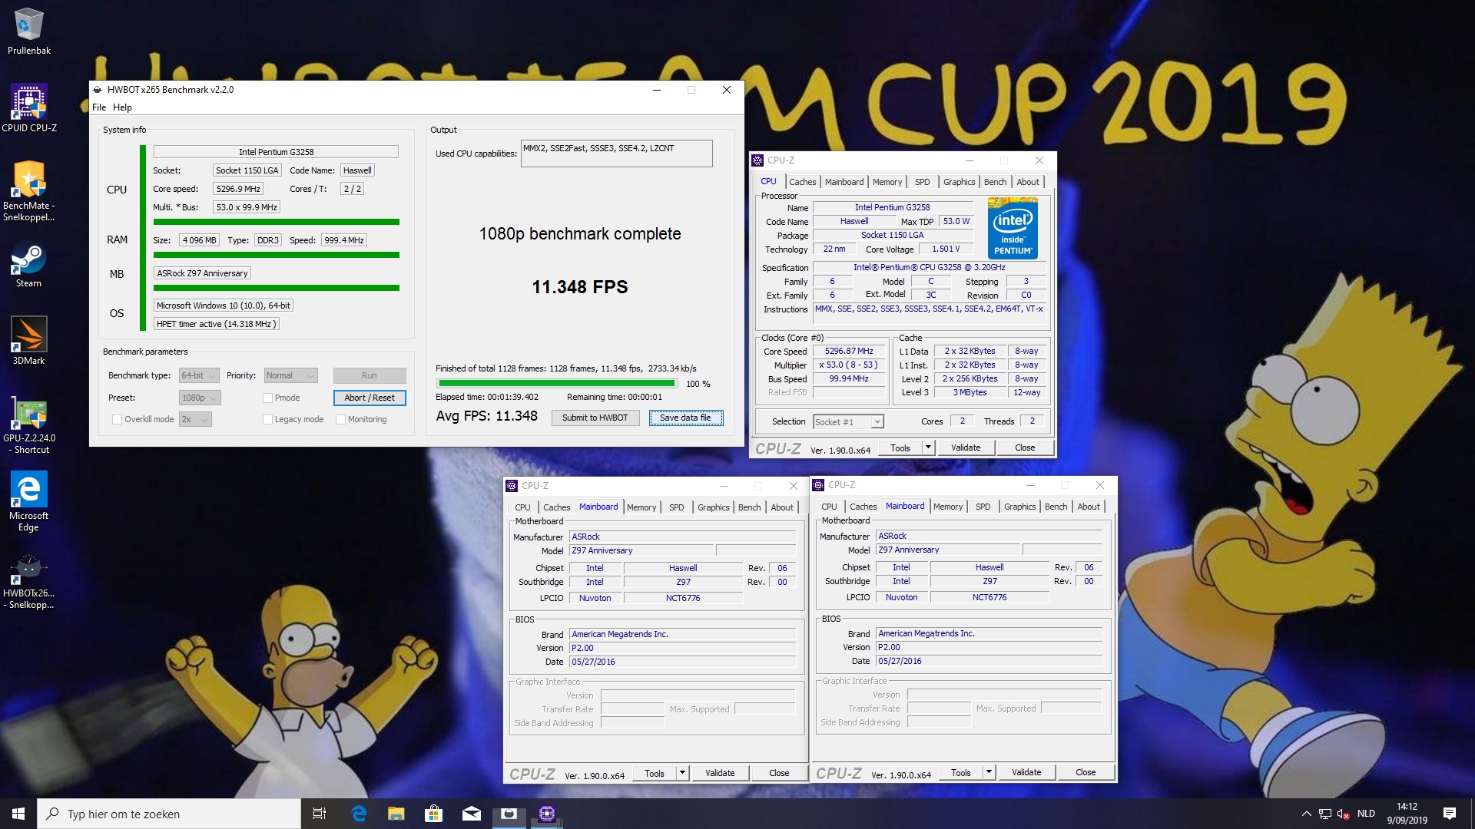Image resolution: width=1475 pixels, height=829 pixels.
Task: Click Close in bottom-left CPU-Z window
Action: click(779, 773)
